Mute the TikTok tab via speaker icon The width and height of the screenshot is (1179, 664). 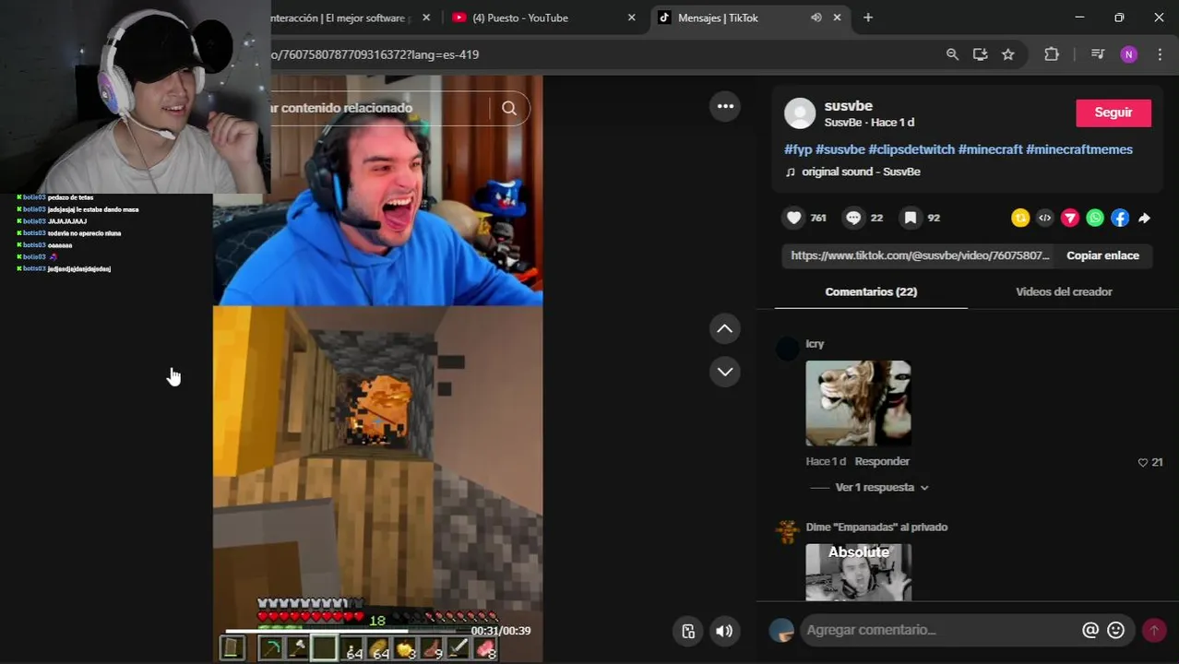tap(816, 18)
